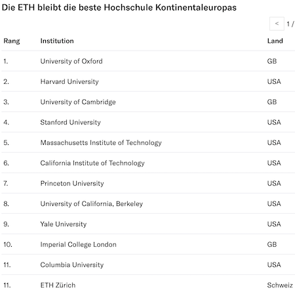Image resolution: width=295 pixels, height=292 pixels.
Task: Click the Princeton University entry
Action: (72, 183)
